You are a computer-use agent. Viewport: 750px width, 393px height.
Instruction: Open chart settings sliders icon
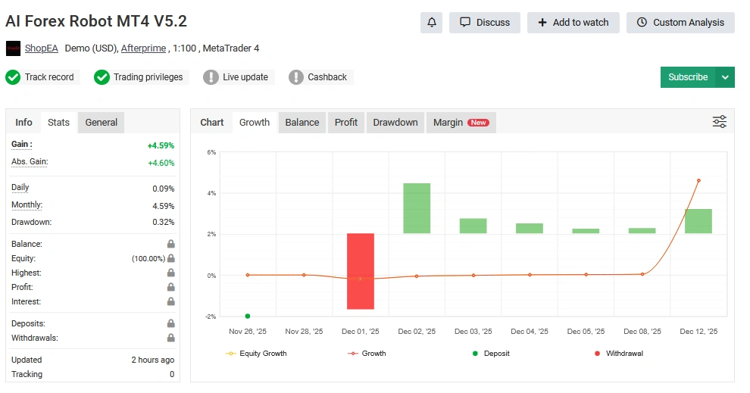[719, 122]
